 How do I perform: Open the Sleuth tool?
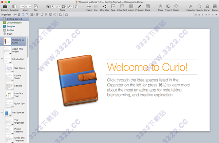(x=176, y=7)
